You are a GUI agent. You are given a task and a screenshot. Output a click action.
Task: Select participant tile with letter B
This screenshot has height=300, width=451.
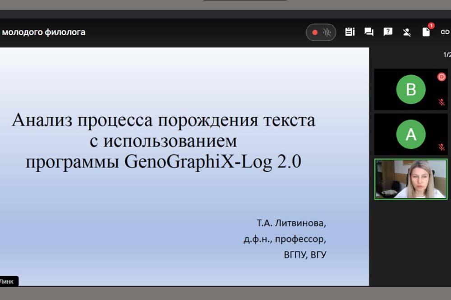[411, 89]
